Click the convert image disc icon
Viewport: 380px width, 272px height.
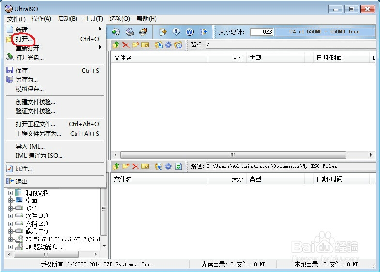(x=116, y=32)
